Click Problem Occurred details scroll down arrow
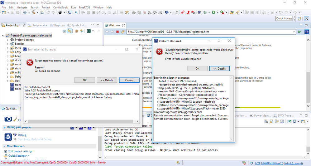Screen dimensions: 311x166 point(231,139)
